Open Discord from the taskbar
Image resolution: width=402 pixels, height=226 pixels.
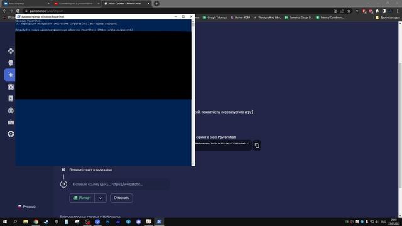click(x=138, y=222)
